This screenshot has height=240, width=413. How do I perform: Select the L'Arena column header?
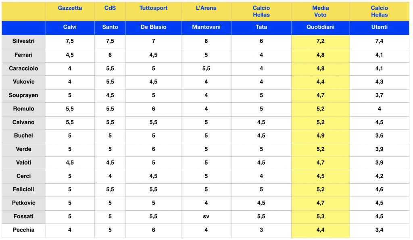pyautogui.click(x=206, y=8)
